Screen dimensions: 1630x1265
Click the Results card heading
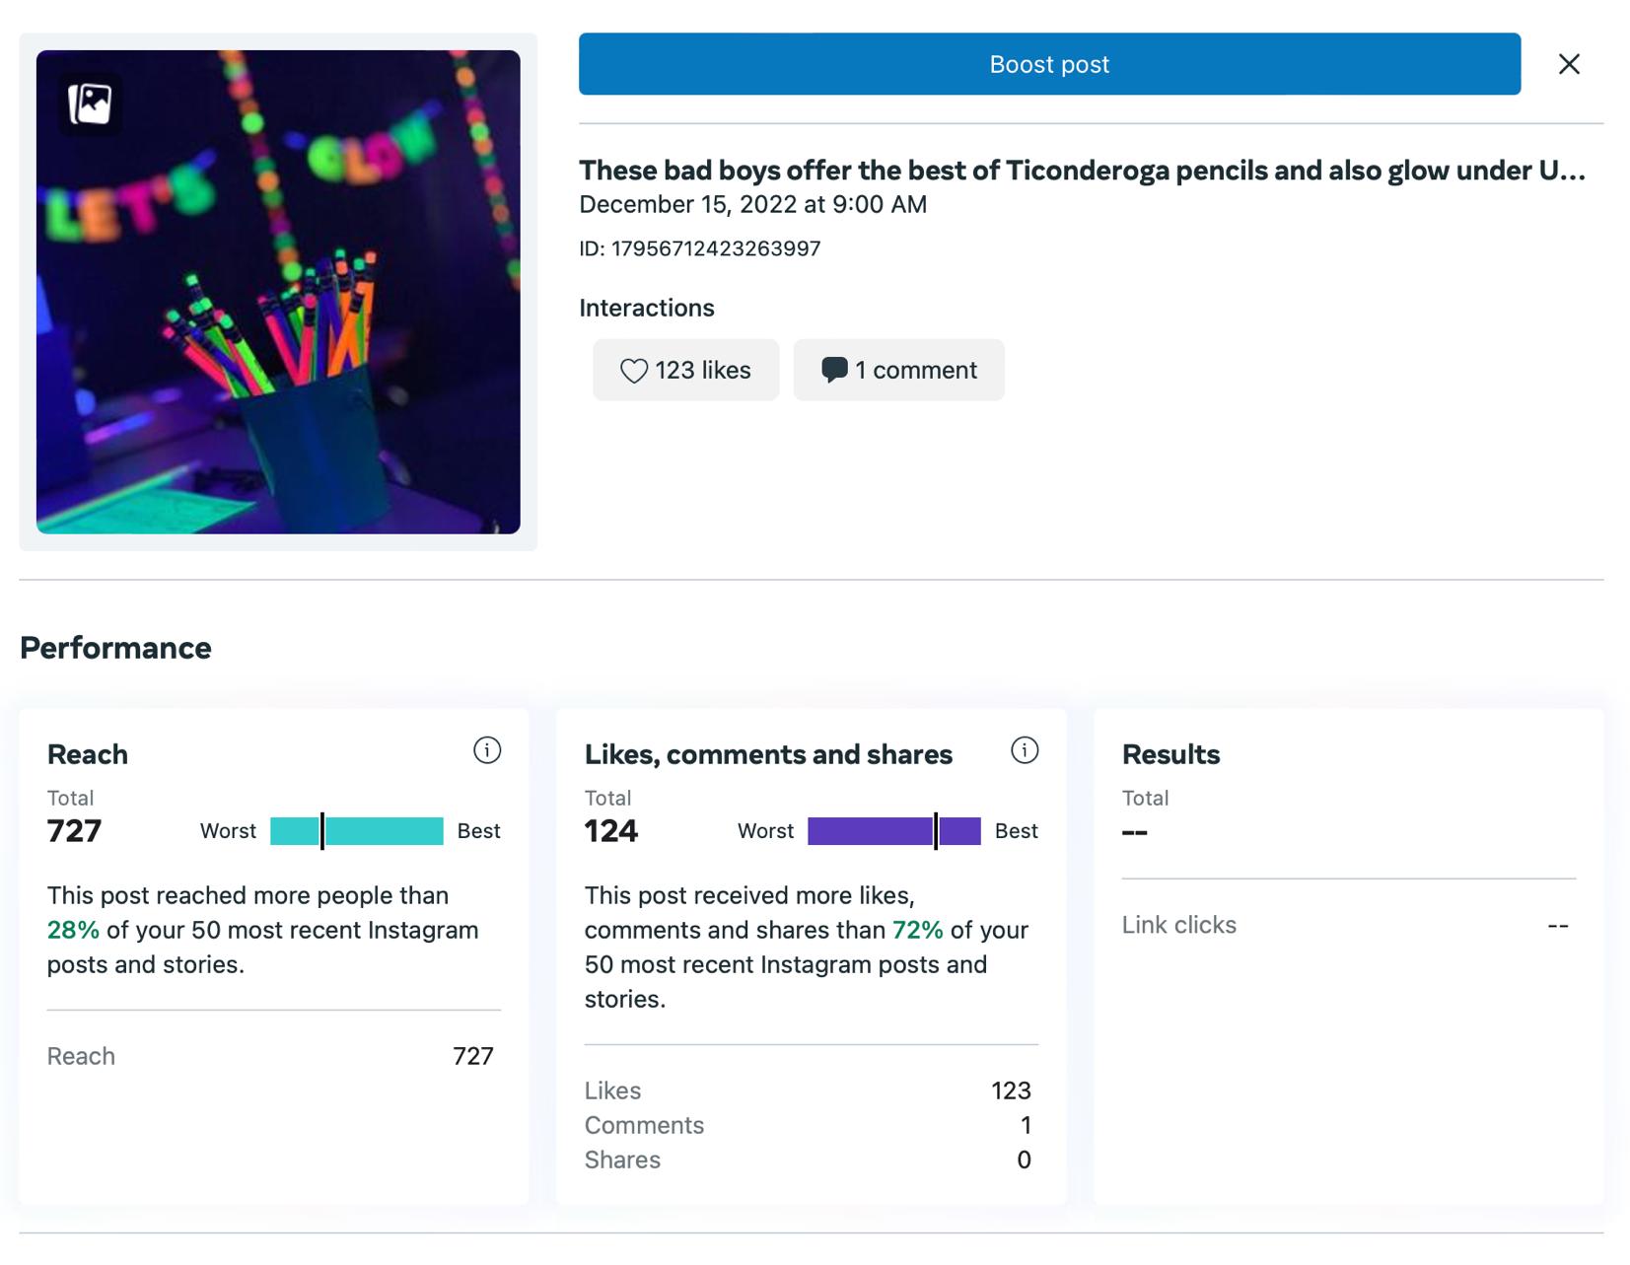[1170, 754]
